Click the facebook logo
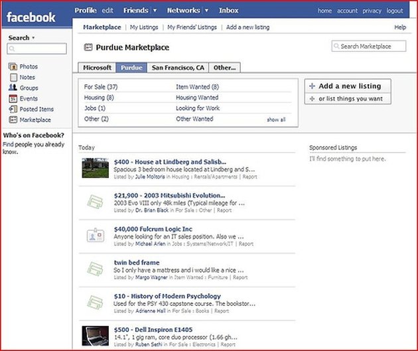The width and height of the screenshot is (418, 351). [31, 17]
